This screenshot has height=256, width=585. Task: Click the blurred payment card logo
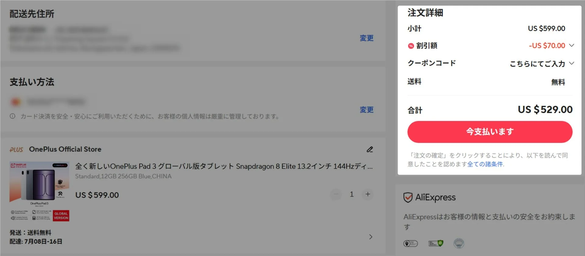pos(16,102)
